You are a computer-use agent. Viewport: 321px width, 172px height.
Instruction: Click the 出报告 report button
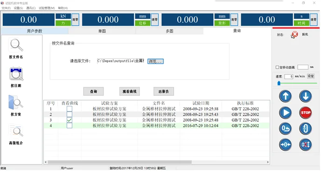(164, 92)
